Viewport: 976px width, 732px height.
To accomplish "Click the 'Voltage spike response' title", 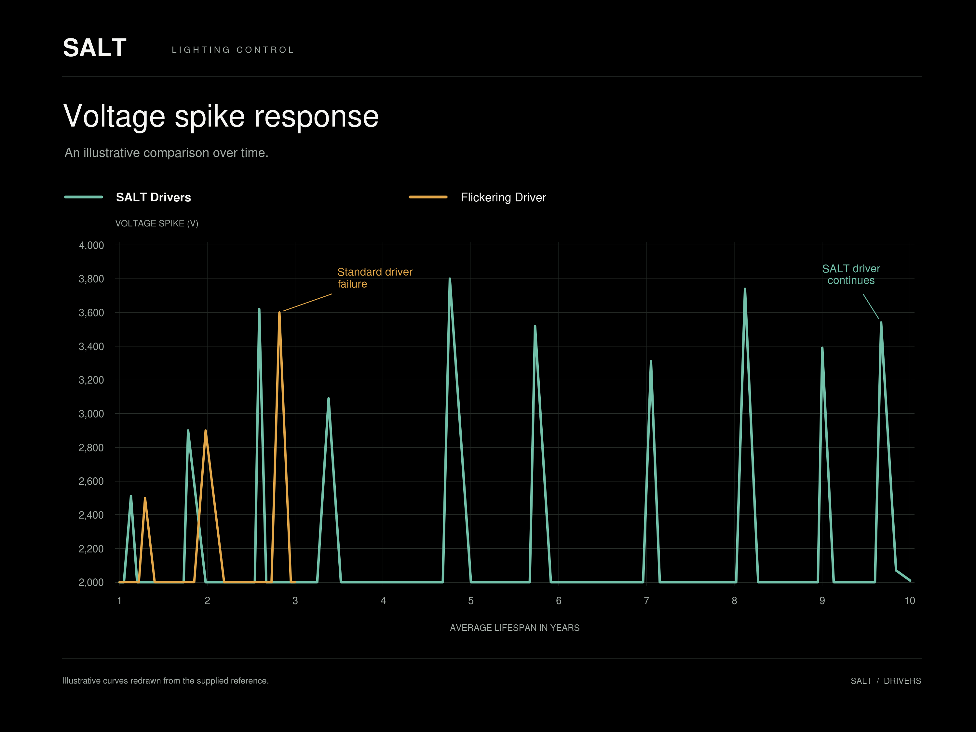I will pyautogui.click(x=221, y=116).
